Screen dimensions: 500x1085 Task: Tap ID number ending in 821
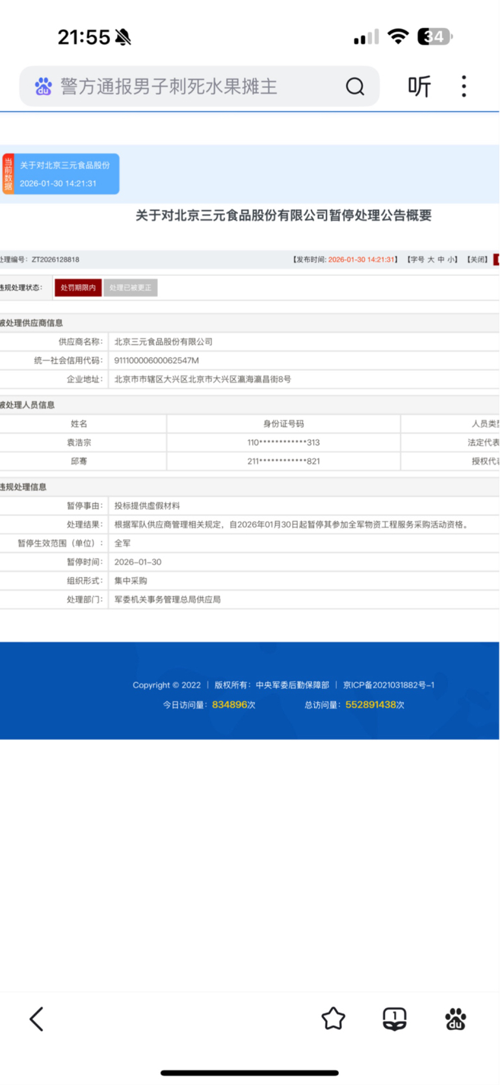point(283,461)
